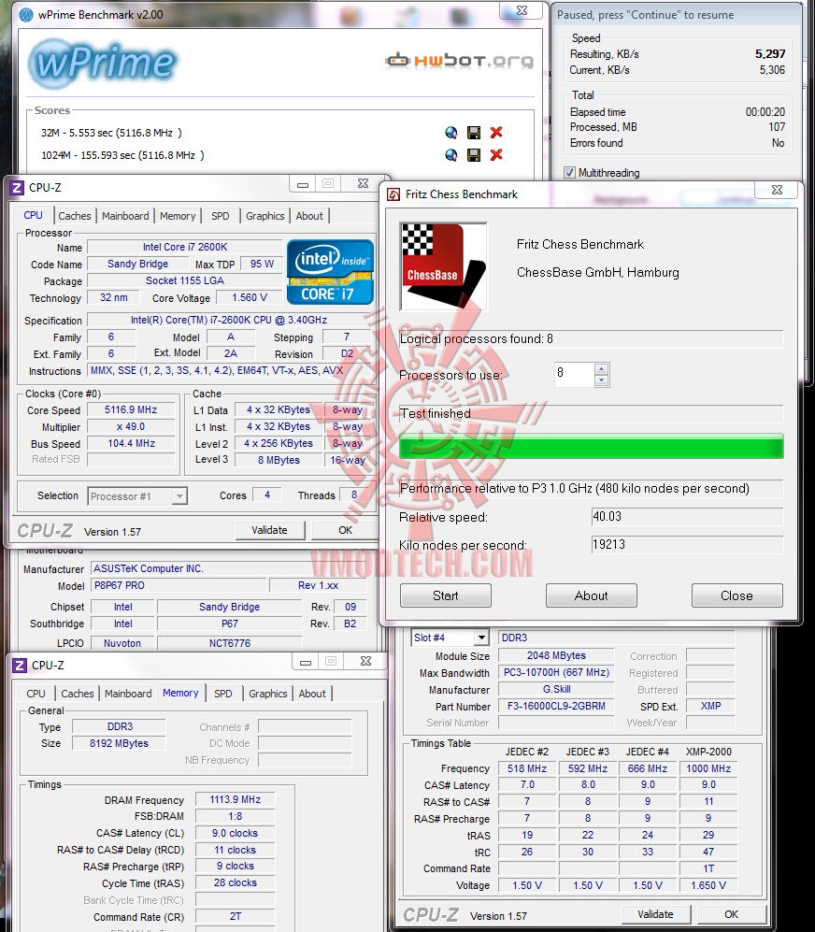Select CPU tab in upper CPU-Z
The image size is (815, 932).
(34, 215)
